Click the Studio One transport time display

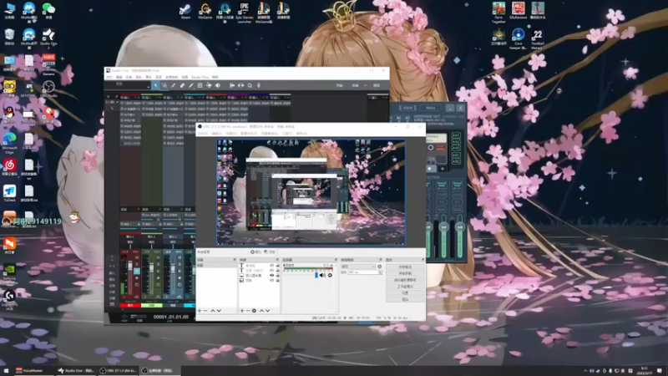[171, 318]
